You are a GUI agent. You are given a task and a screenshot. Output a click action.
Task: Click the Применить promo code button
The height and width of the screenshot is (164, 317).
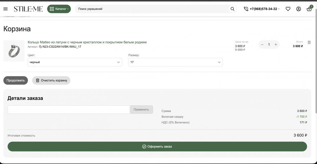[141, 109]
